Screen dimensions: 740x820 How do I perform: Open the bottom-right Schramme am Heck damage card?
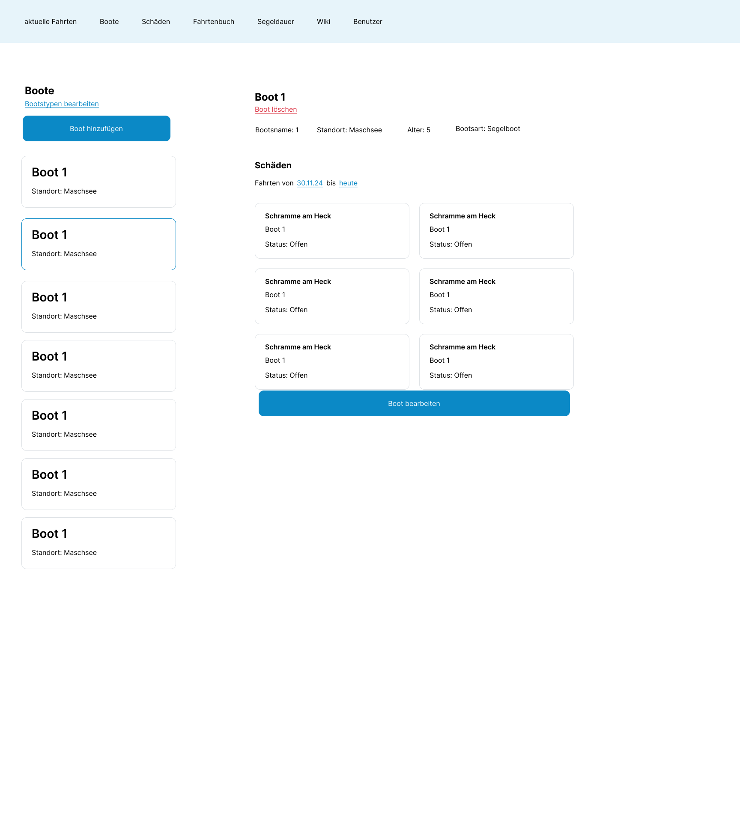tap(496, 362)
